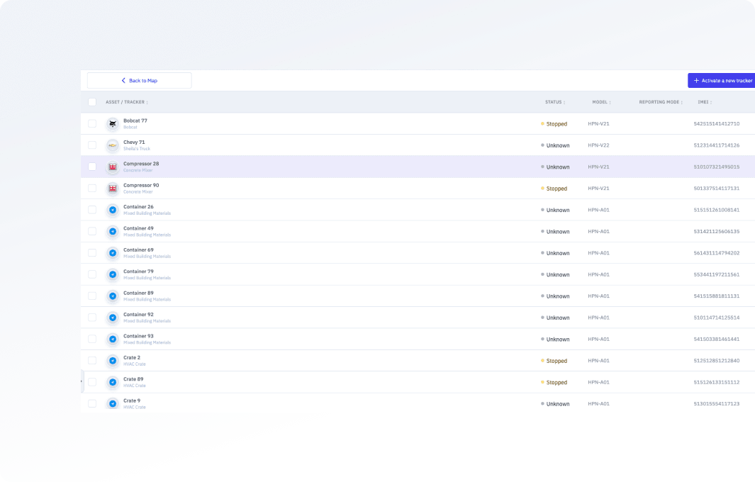The width and height of the screenshot is (755, 482).
Task: Click IMEI 541503381461441
Action: [x=717, y=339]
